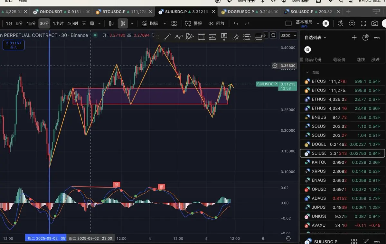Select the chart pattern drawing tool

(x=190, y=37)
